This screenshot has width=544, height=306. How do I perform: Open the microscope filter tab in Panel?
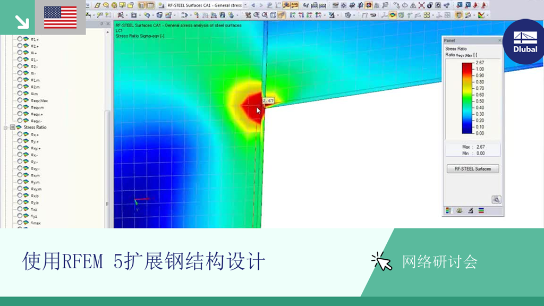click(x=471, y=210)
